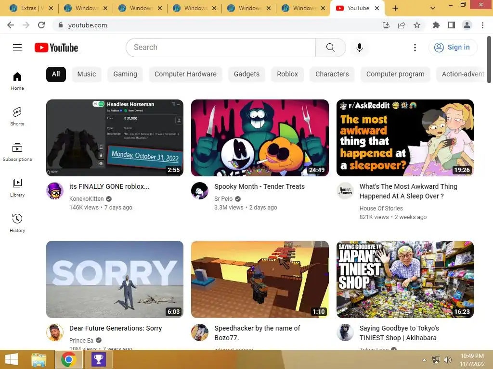Open 'What's The Most Awkward Thing' title
The height and width of the screenshot is (369, 493).
click(x=408, y=191)
